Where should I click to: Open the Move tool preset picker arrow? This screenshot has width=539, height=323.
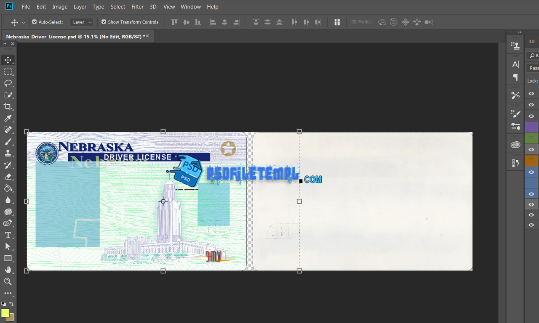tap(24, 22)
